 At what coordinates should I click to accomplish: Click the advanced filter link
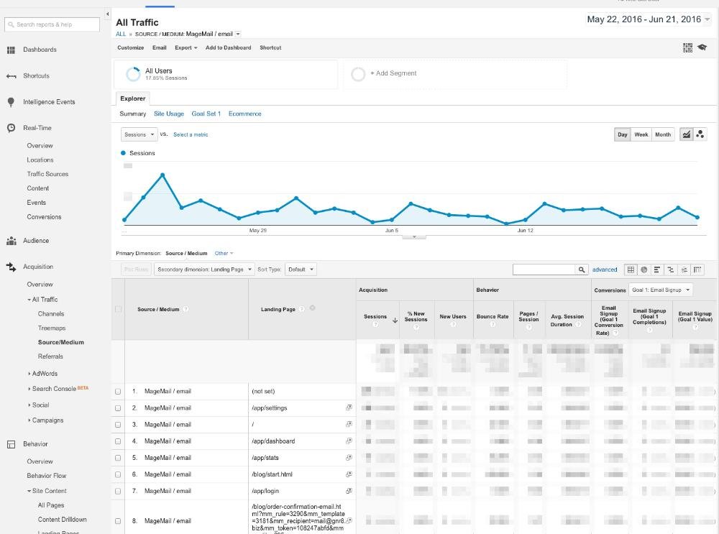[x=605, y=270]
